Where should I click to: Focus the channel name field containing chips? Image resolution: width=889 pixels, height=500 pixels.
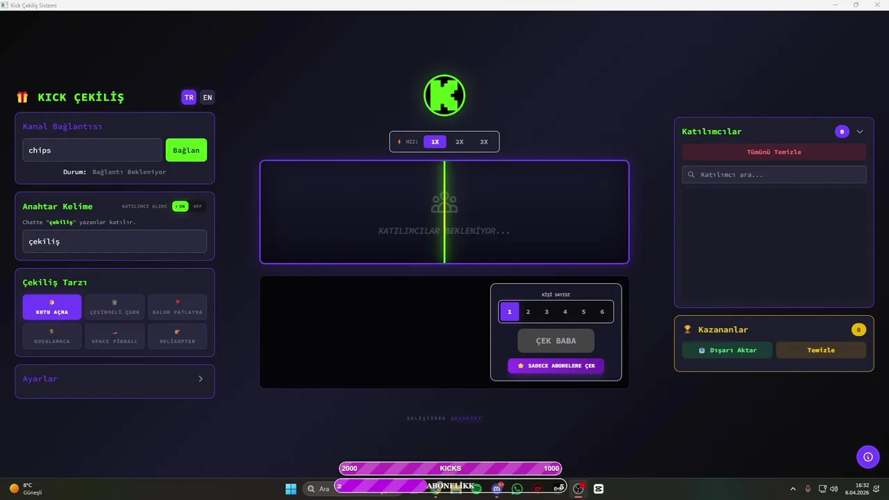(x=92, y=150)
